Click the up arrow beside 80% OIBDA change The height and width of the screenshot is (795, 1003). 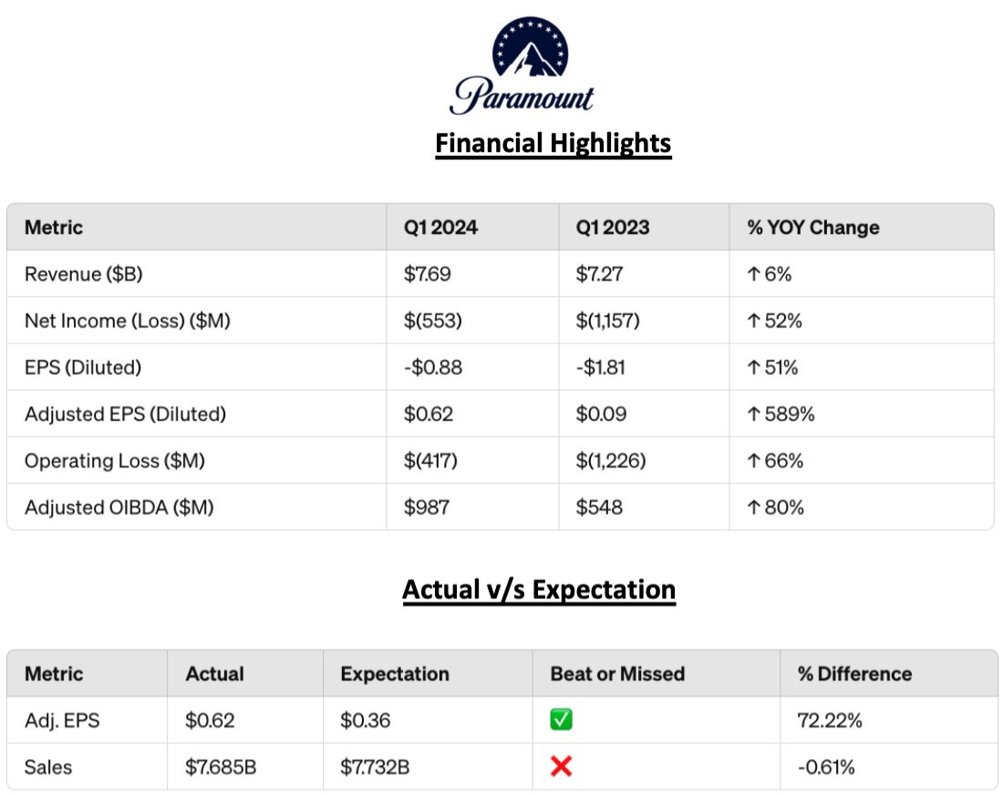[753, 507]
